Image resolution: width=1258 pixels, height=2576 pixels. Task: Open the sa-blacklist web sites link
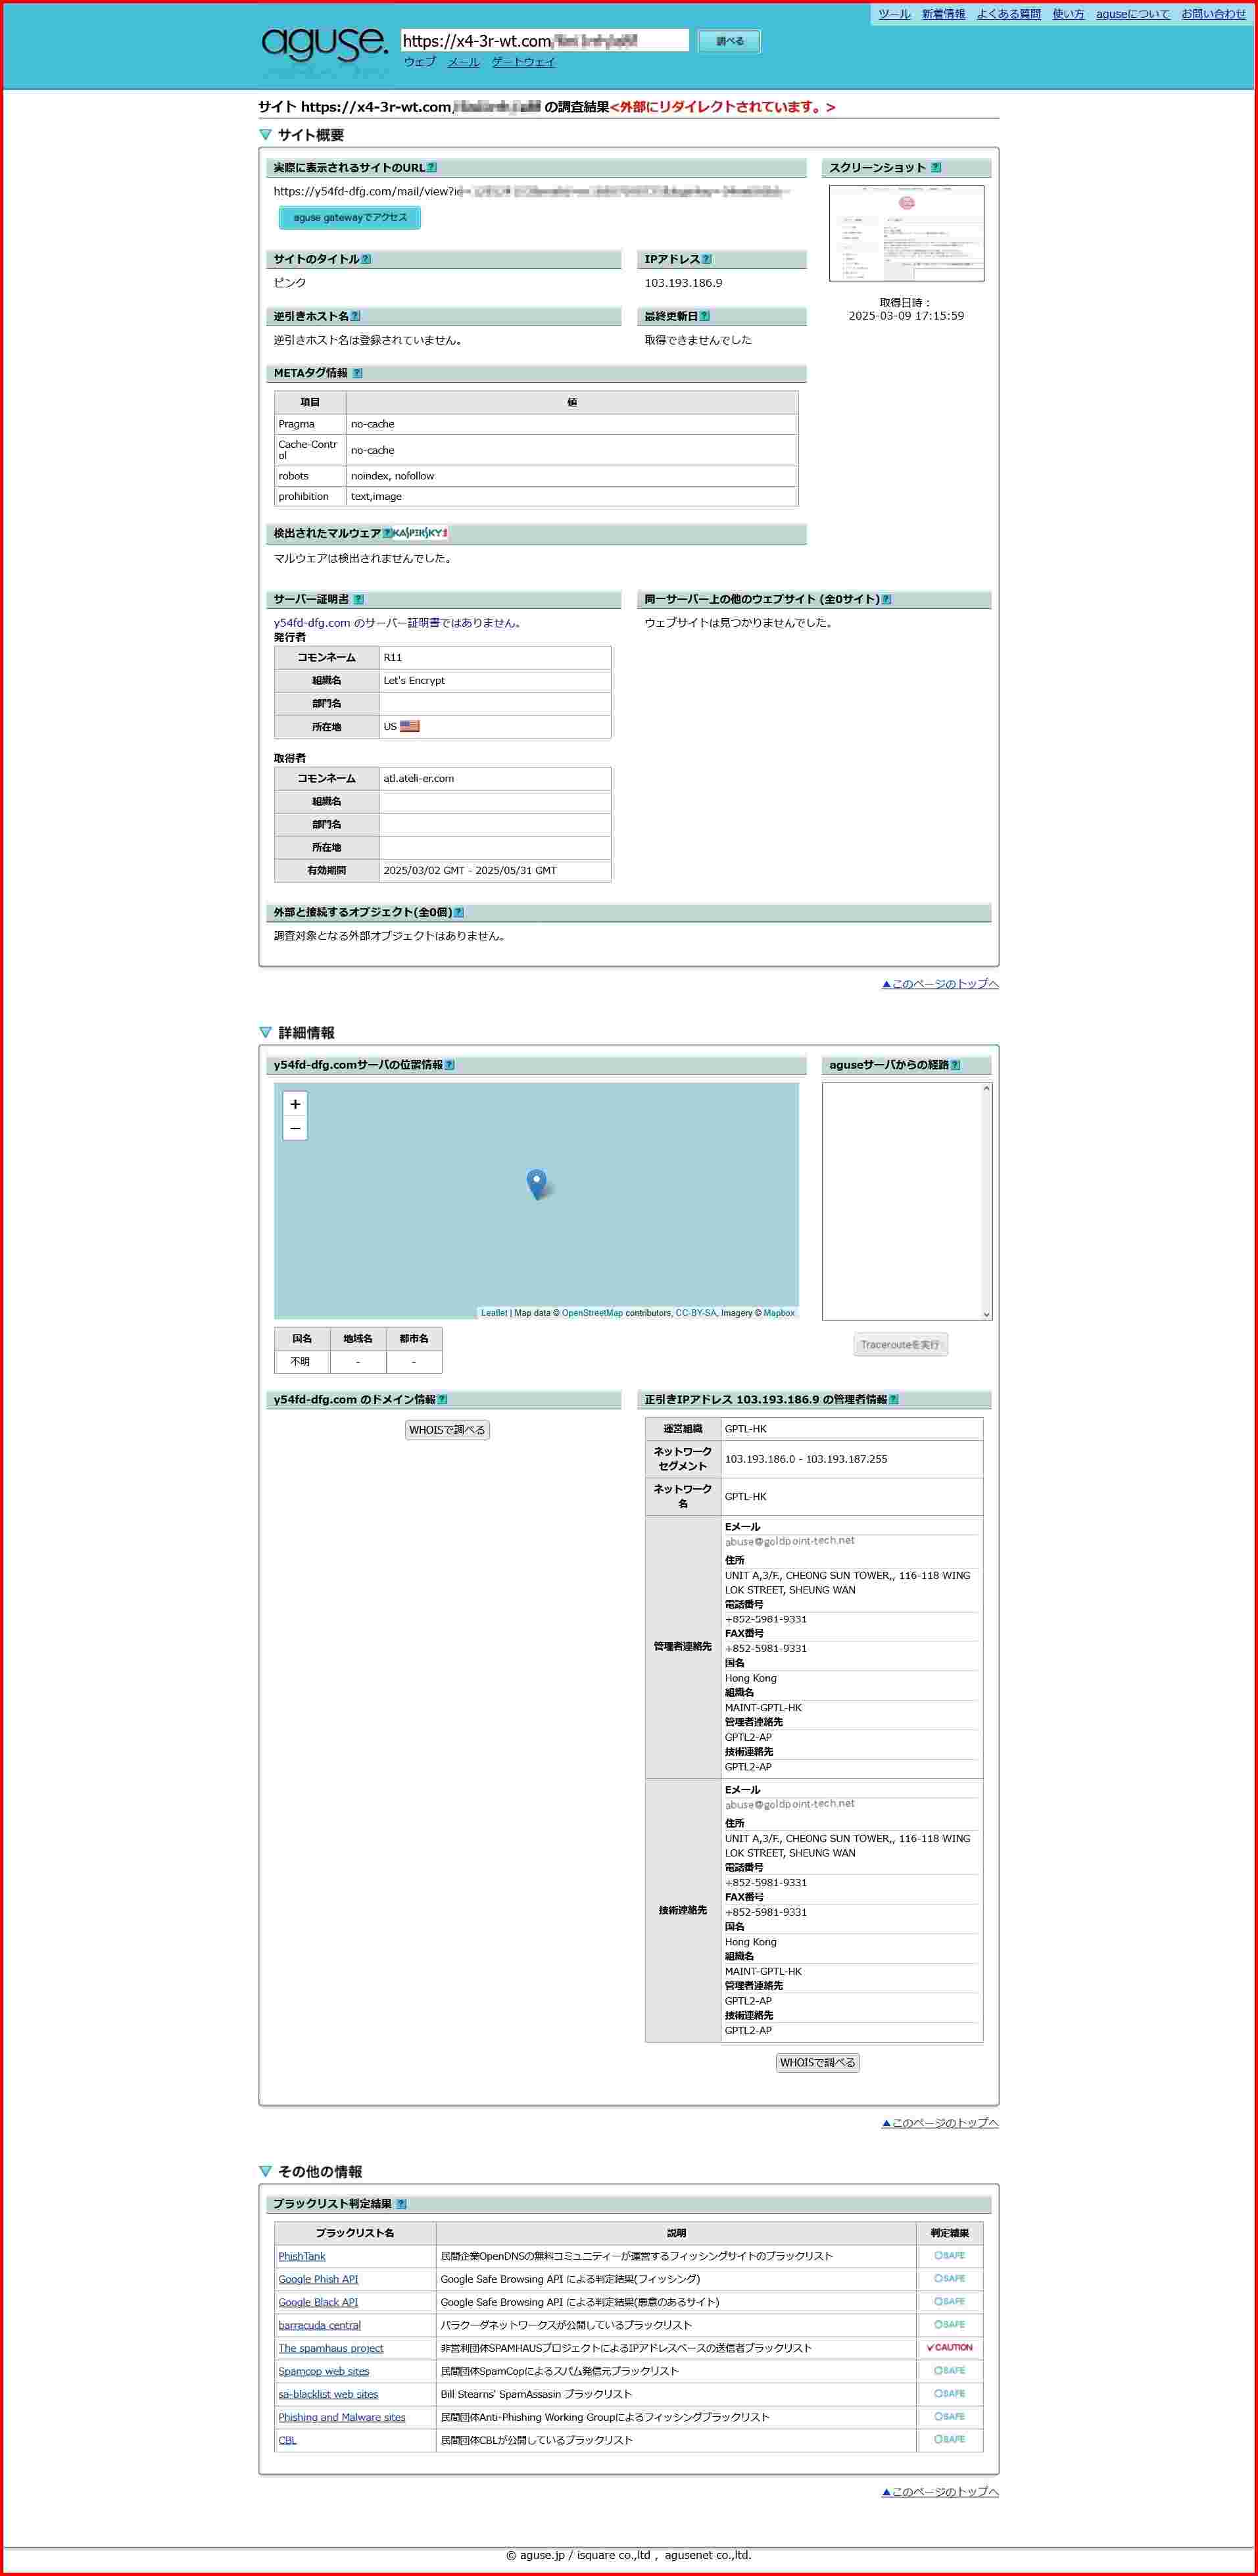coord(328,2394)
